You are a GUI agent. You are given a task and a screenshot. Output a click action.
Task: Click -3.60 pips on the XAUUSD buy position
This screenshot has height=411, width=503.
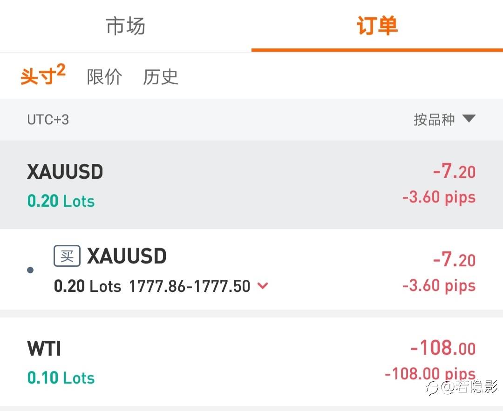(x=439, y=285)
